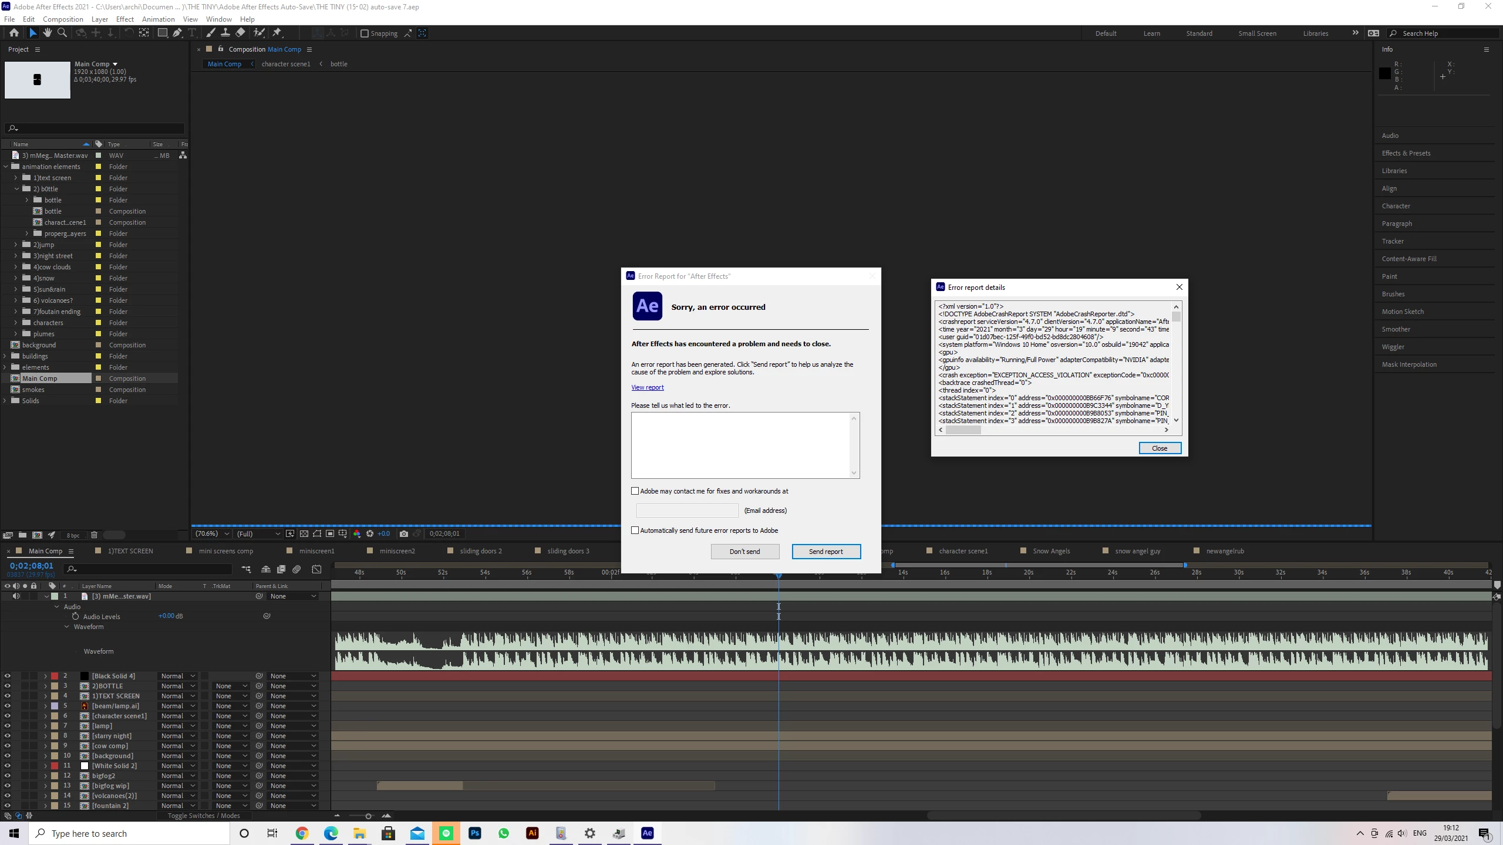Select the Clone Stamp tool
Screen dimensions: 1503x845
[x=225, y=33]
